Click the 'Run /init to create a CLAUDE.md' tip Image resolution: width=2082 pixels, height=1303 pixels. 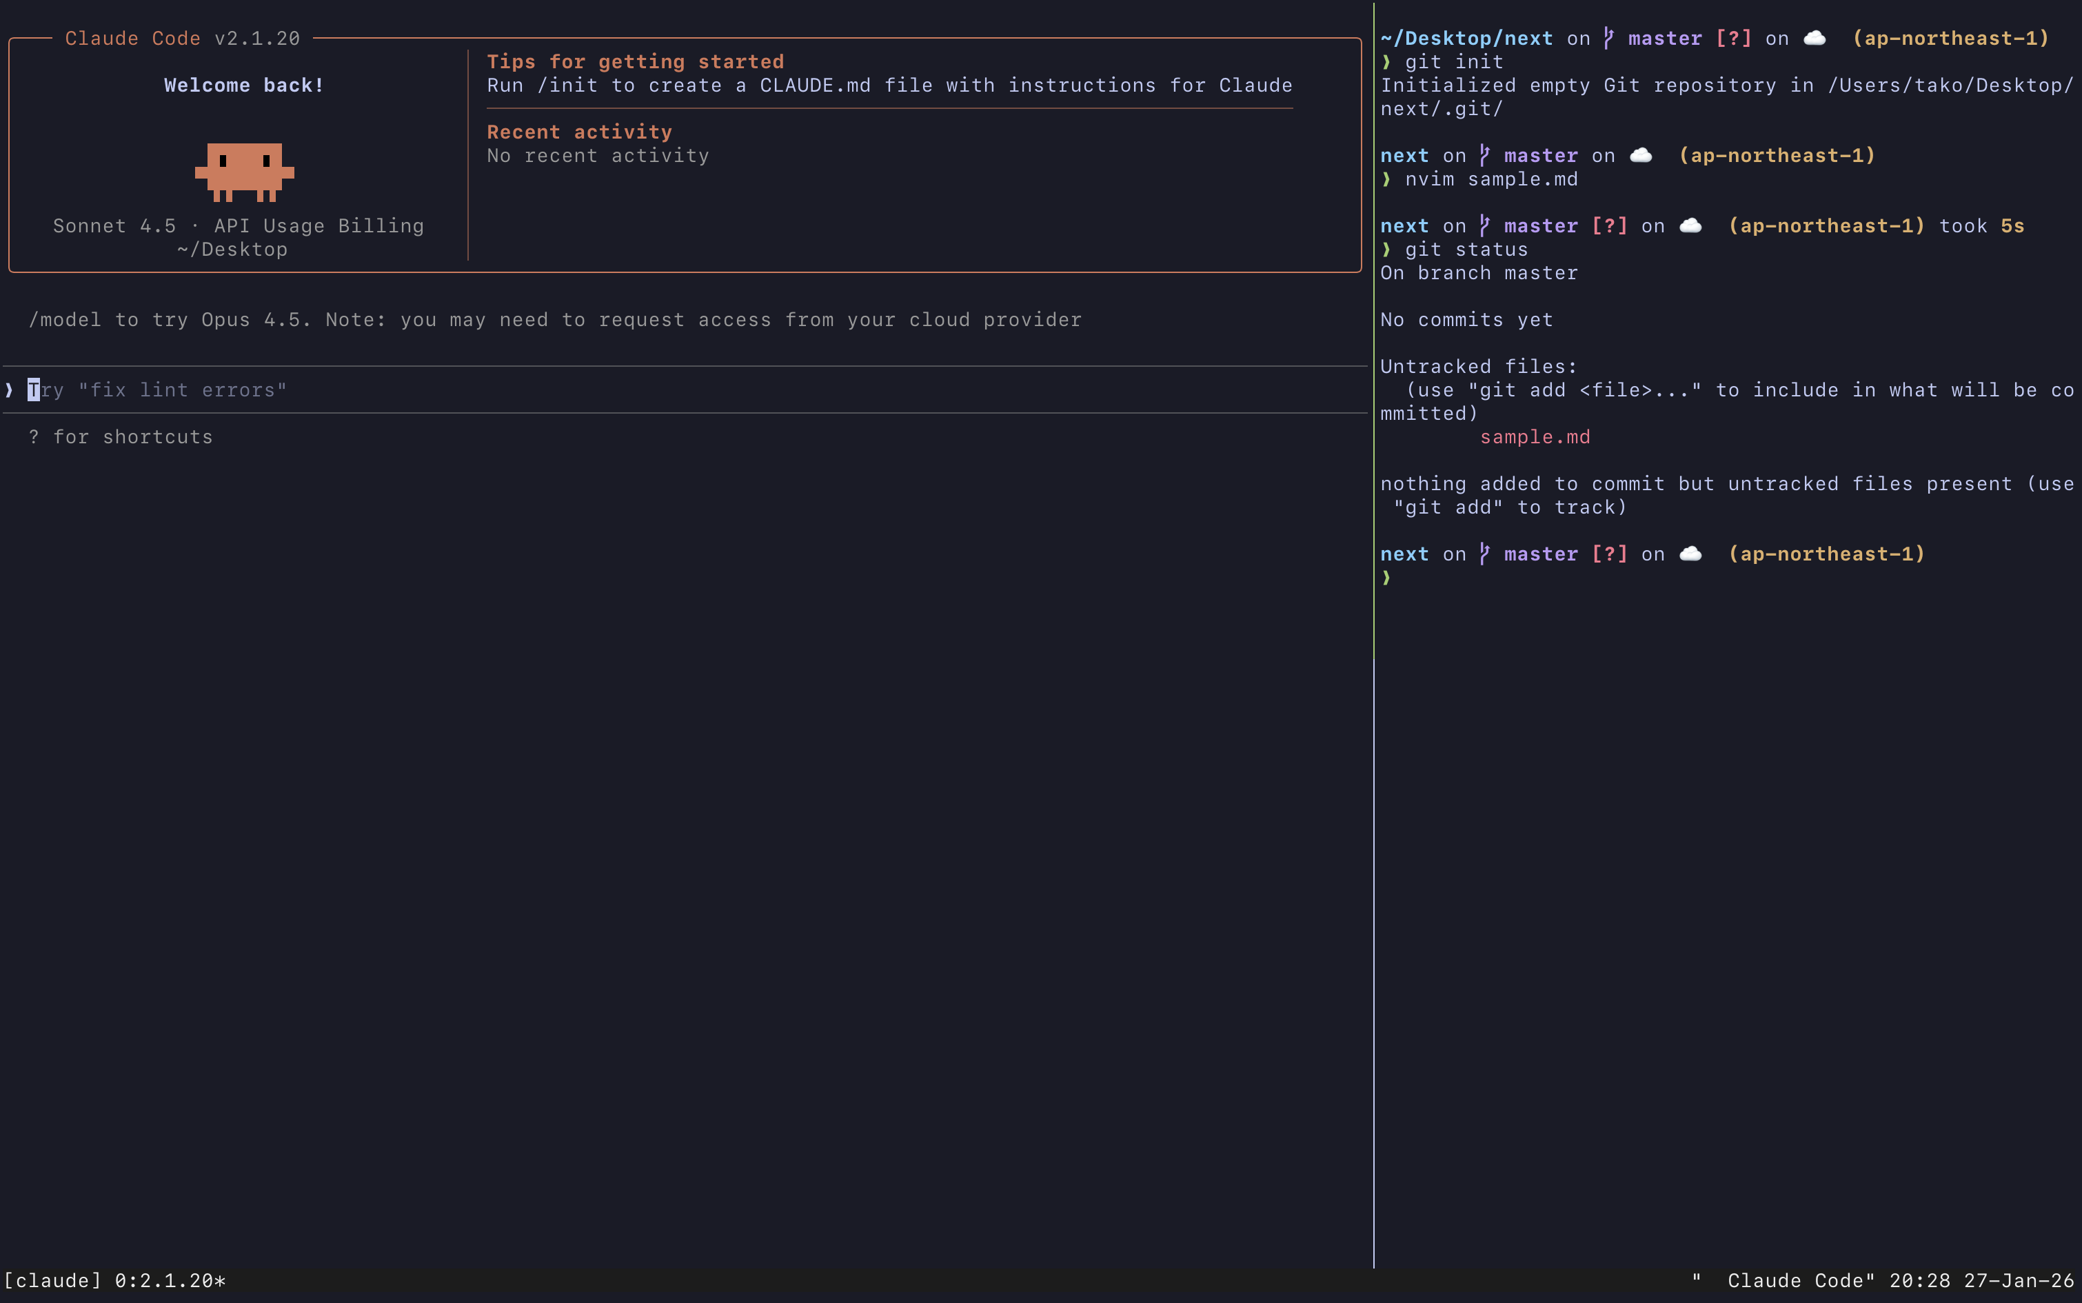coord(889,85)
